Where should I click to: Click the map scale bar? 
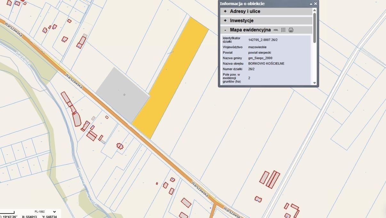point(7,212)
